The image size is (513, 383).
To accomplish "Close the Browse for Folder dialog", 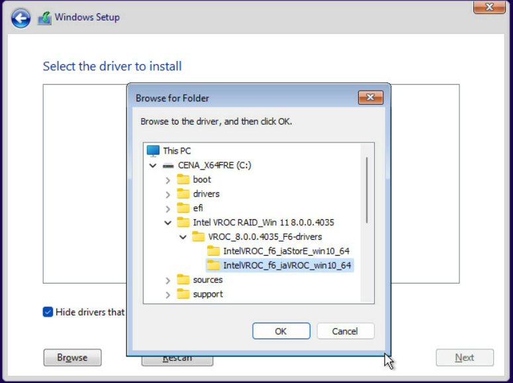I will tap(371, 98).
